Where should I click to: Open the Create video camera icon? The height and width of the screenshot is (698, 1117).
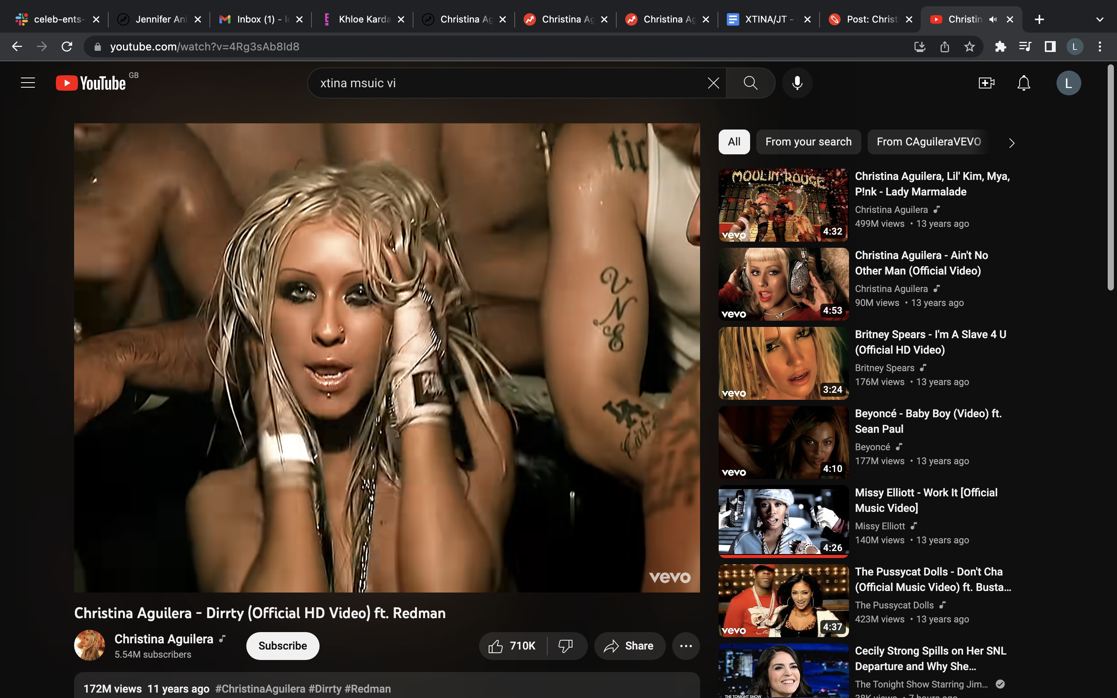click(986, 83)
